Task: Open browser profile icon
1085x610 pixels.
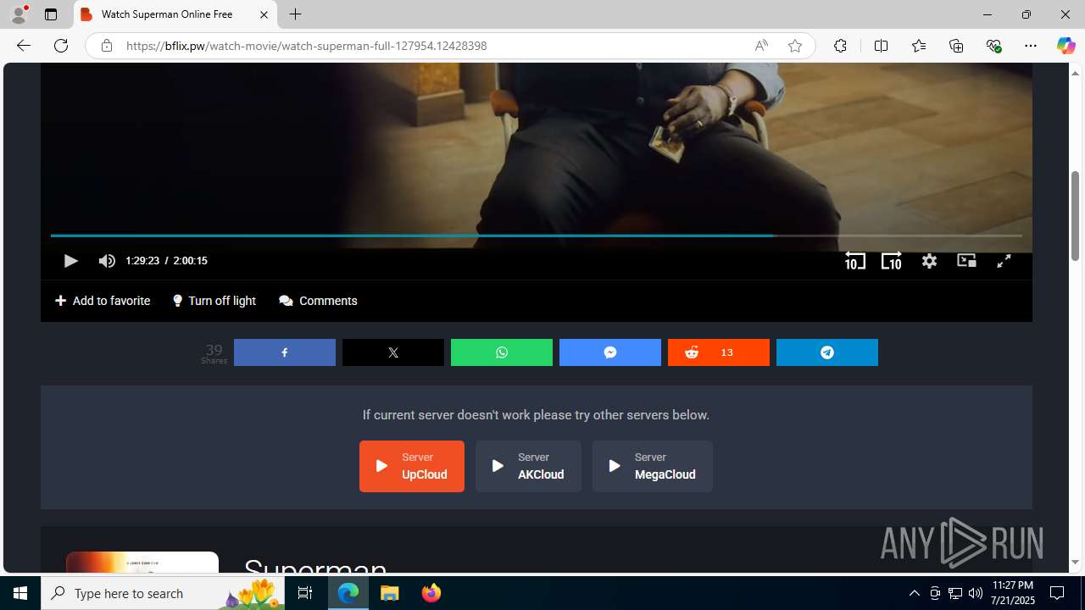Action: pos(19,14)
